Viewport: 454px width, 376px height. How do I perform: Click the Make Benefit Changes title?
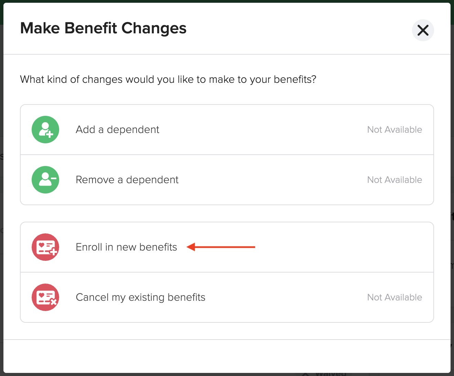pyautogui.click(x=103, y=28)
